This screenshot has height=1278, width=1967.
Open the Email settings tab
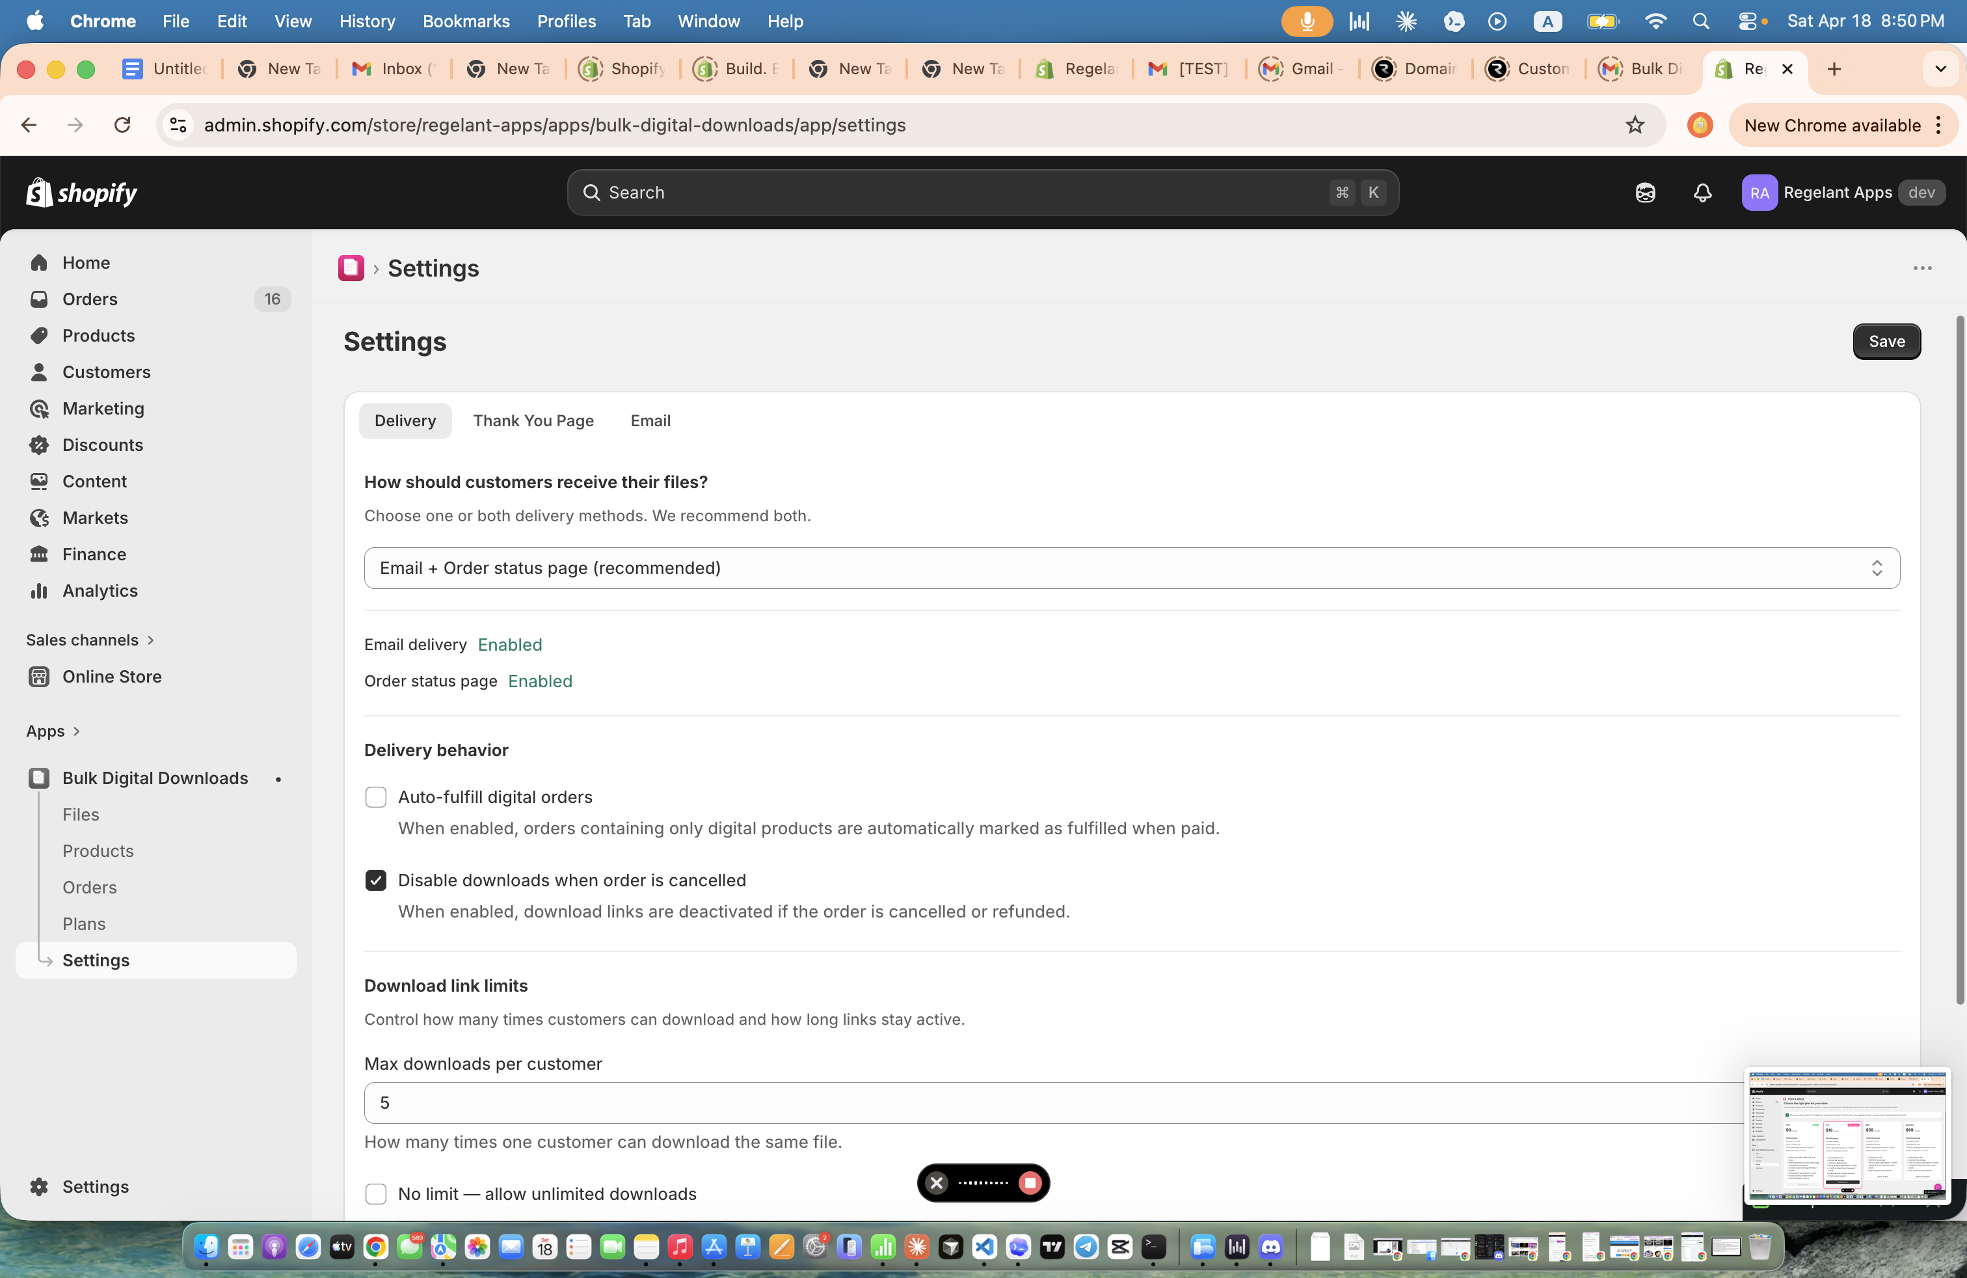(x=650, y=420)
